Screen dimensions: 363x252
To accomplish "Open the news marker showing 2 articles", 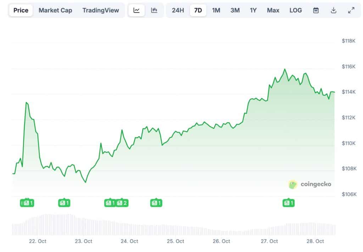I will [122, 203].
